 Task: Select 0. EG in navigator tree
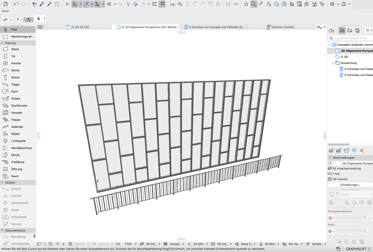pos(345,57)
